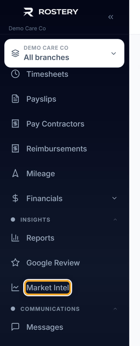Viewport: 140px width, 346px height.
Task: Click the Reports bar chart icon
Action: click(15, 238)
